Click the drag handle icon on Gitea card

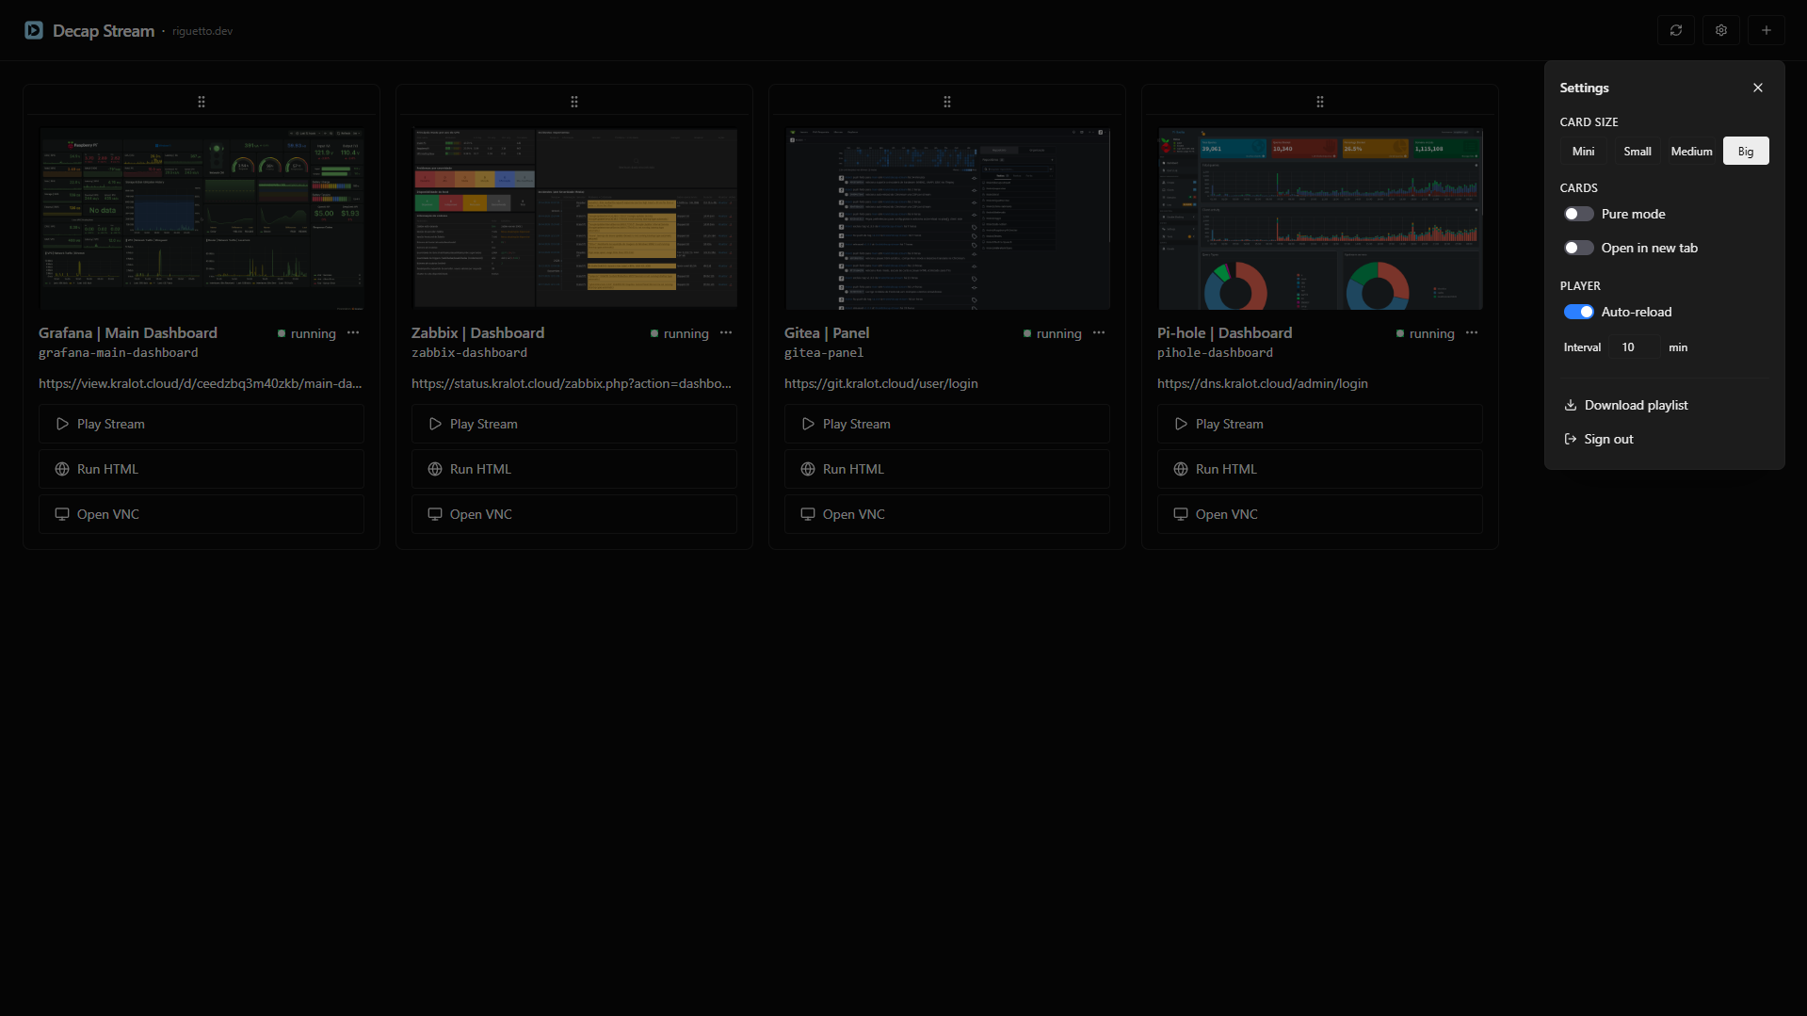pyautogui.click(x=946, y=101)
